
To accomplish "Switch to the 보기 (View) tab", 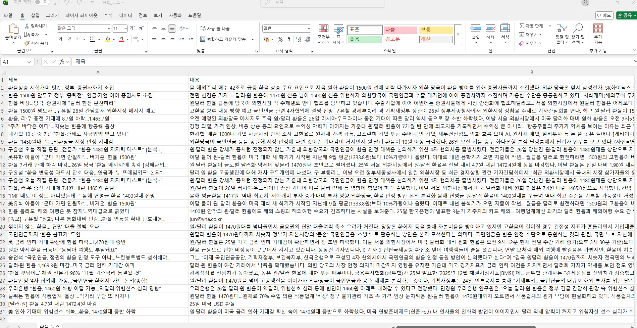I will pyautogui.click(x=158, y=15).
